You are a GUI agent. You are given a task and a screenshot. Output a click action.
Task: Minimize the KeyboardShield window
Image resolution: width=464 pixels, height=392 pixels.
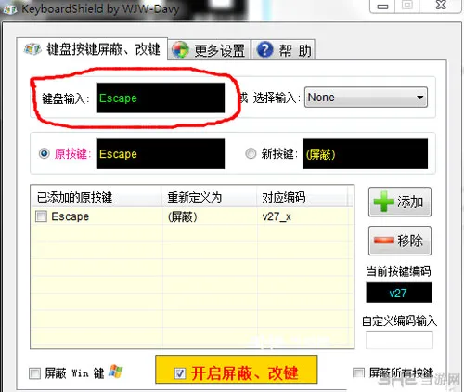pyautogui.click(x=382, y=7)
